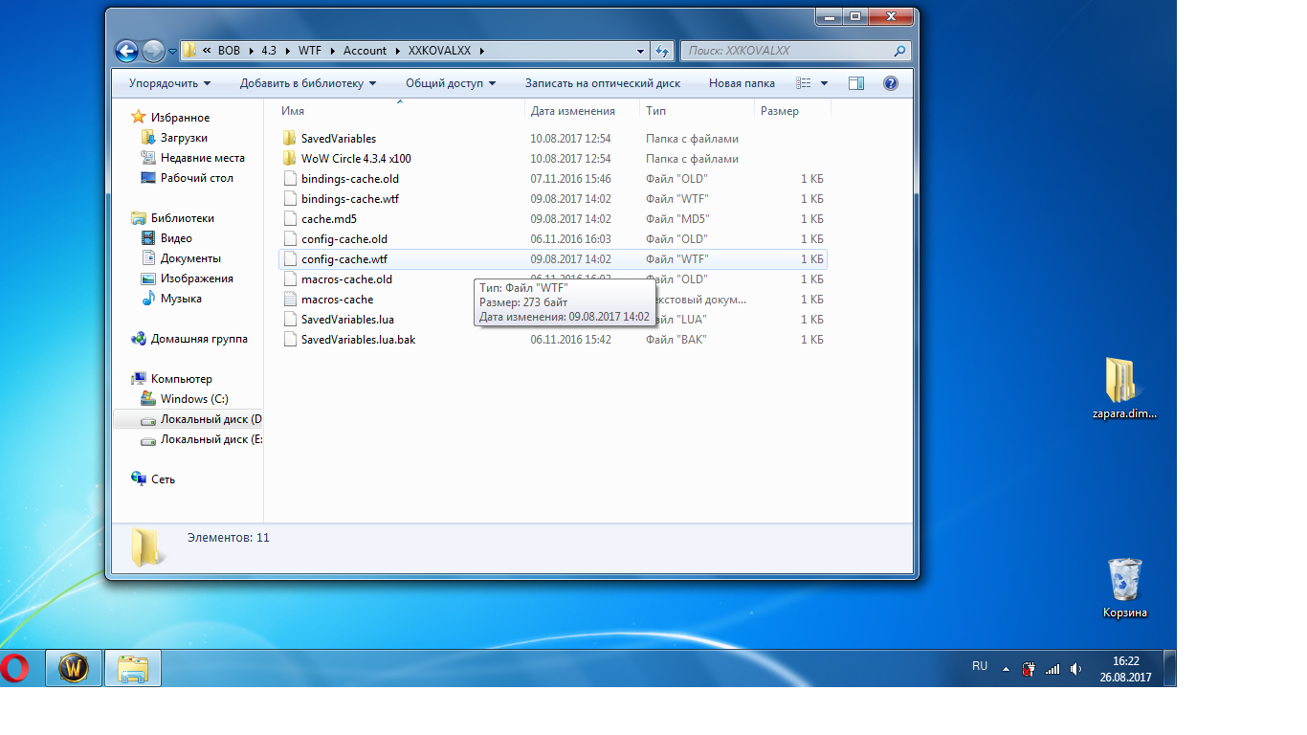1307x735 pixels.
Task: Launch Opera browser from the taskbar
Action: 14,668
